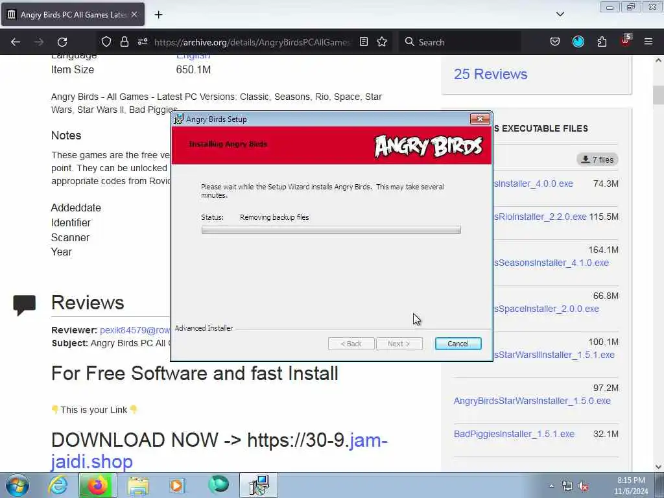Close the Angry Birds PC All Games tab
The image size is (664, 498).
pos(134,14)
